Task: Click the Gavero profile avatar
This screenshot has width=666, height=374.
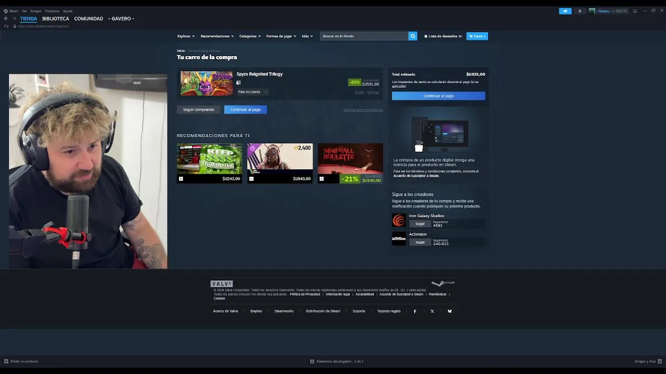Action: (592, 11)
